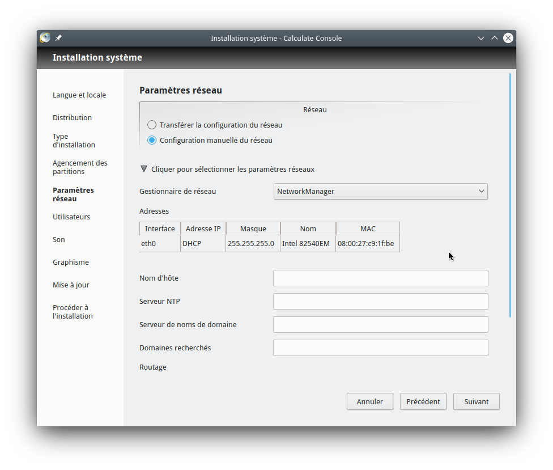Go to 'Langue et locale' step

79,95
